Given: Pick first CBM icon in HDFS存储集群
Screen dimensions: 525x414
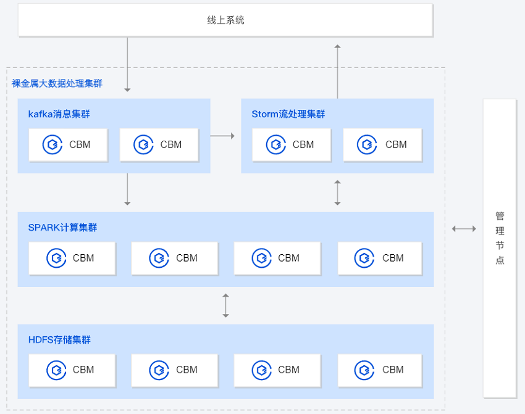Looking at the screenshot, I should tap(56, 370).
